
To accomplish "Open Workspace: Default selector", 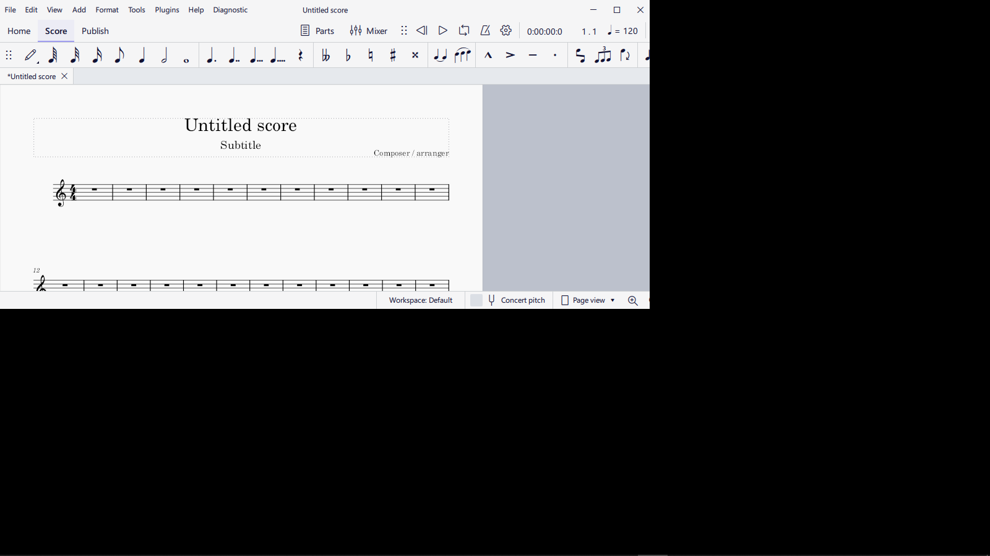I will click(421, 300).
